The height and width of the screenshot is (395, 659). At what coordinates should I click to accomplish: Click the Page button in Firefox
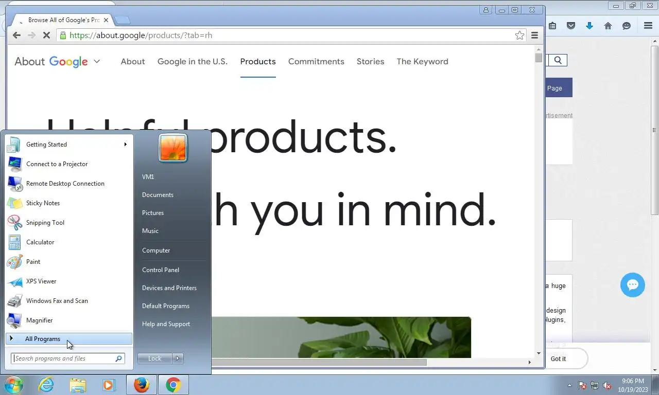click(x=559, y=88)
